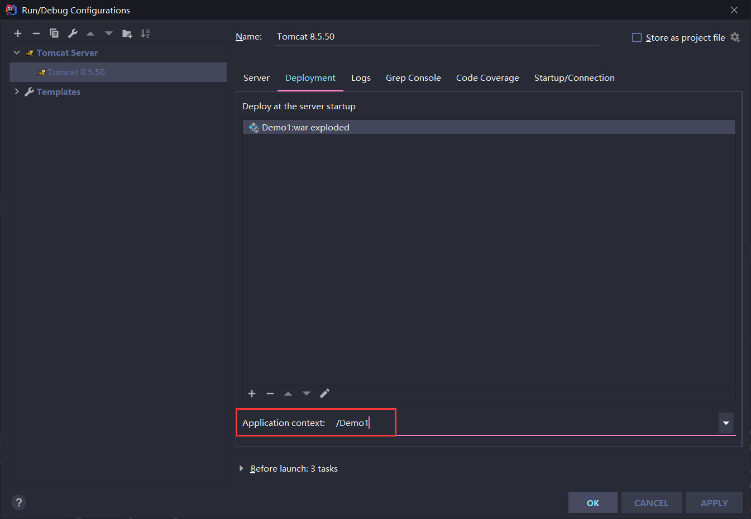Confirm with the OK button
The width and height of the screenshot is (751, 519).
tap(593, 503)
